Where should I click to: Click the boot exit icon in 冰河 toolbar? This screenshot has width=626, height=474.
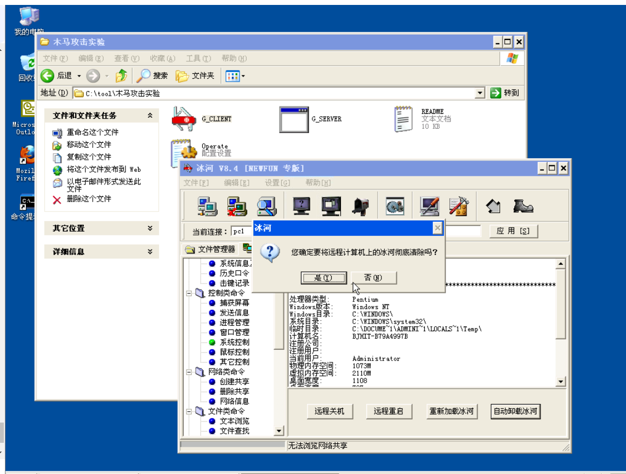pos(523,206)
